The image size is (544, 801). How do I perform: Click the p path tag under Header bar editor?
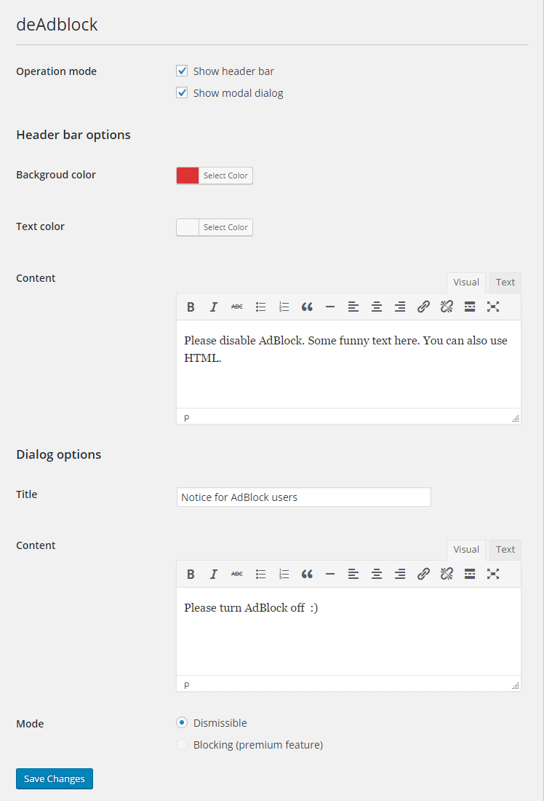(187, 417)
